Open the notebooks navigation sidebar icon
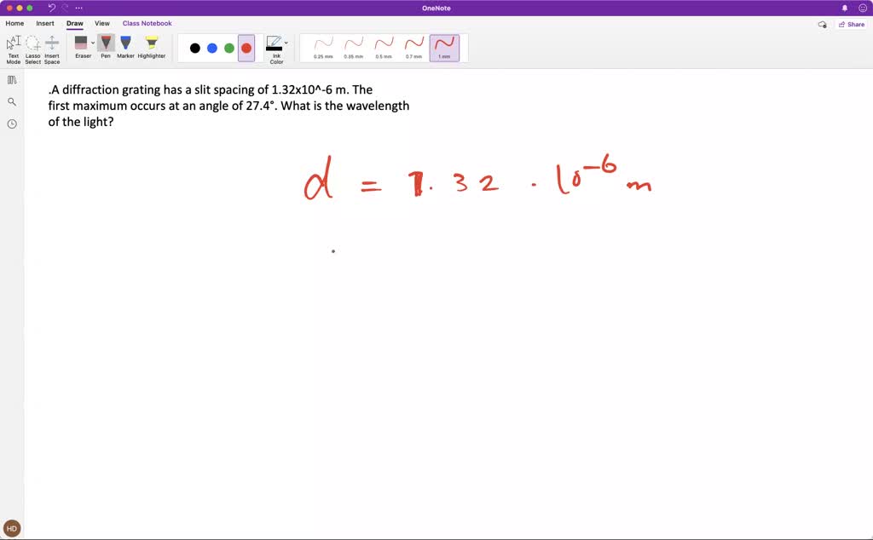This screenshot has width=873, height=540. pyautogui.click(x=12, y=80)
